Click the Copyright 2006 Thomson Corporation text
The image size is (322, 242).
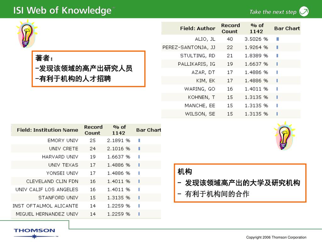(x=276, y=237)
